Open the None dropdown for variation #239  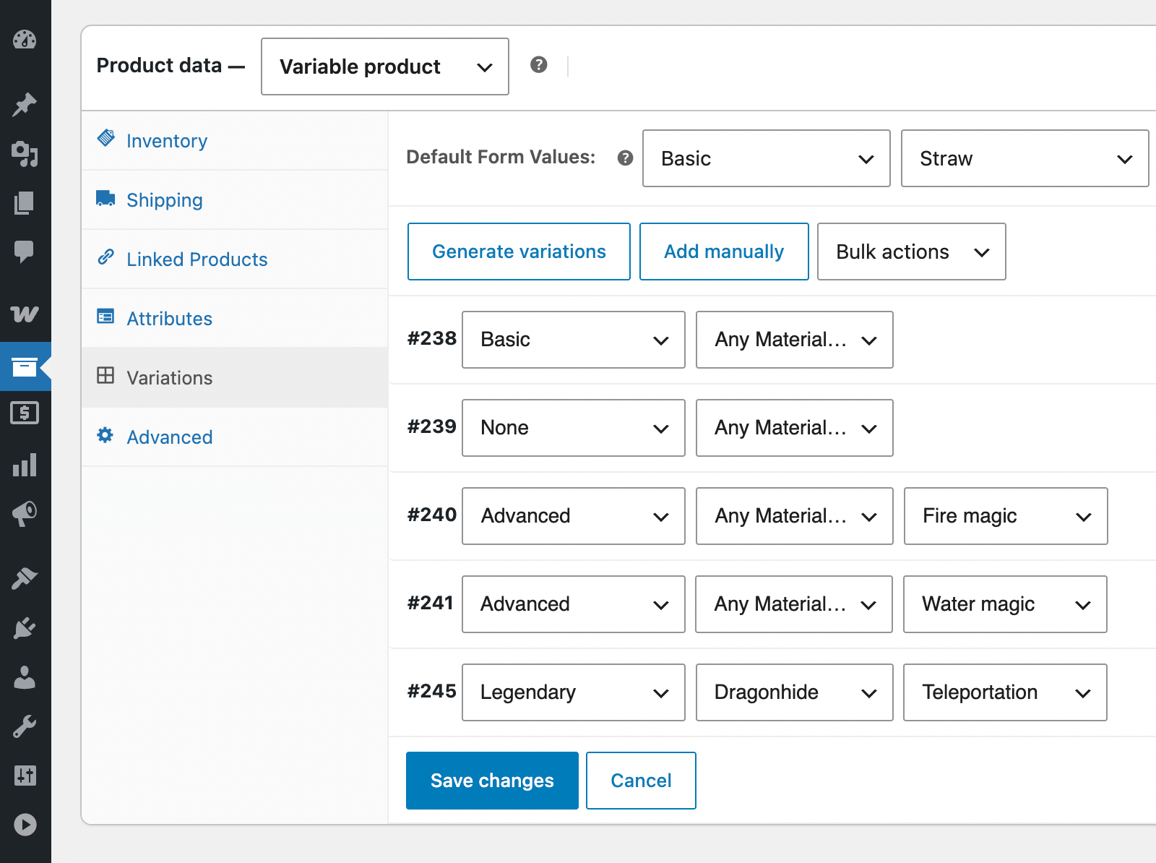coord(574,428)
